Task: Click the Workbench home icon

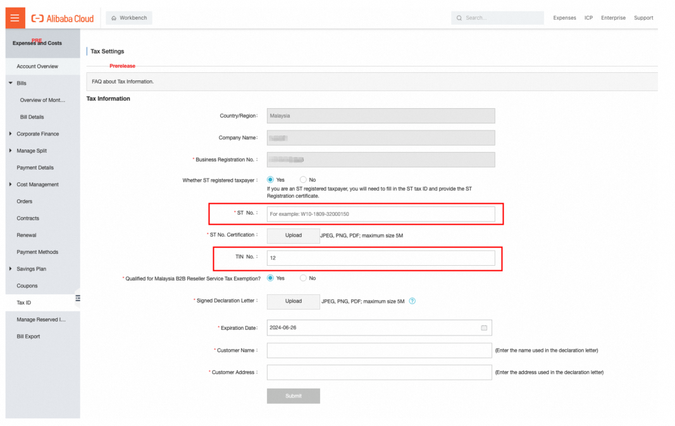Action: coord(114,18)
